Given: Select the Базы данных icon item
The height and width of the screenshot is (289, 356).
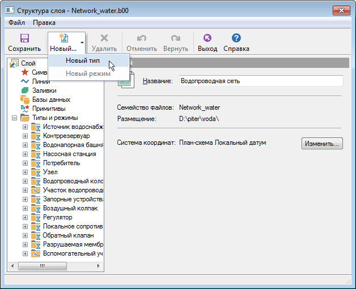Looking at the screenshot, I should (x=25, y=100).
